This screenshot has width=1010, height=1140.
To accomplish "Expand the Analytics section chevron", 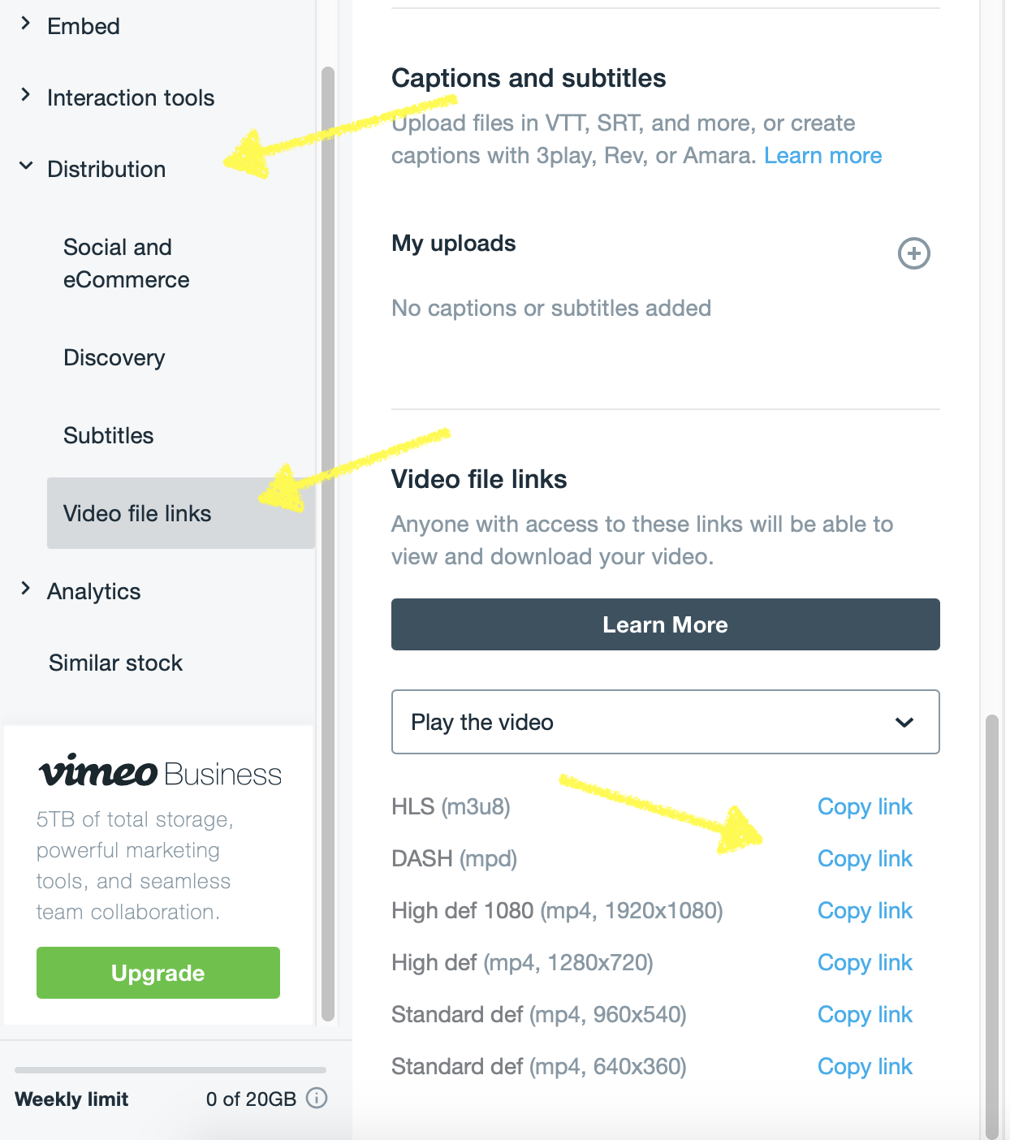I will [25, 589].
